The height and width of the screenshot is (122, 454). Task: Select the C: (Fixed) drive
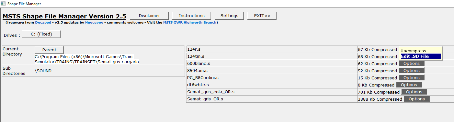(x=41, y=34)
